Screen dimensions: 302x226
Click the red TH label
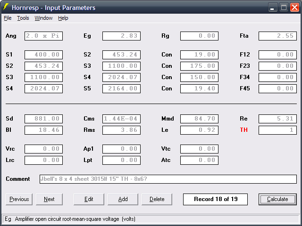click(243, 130)
